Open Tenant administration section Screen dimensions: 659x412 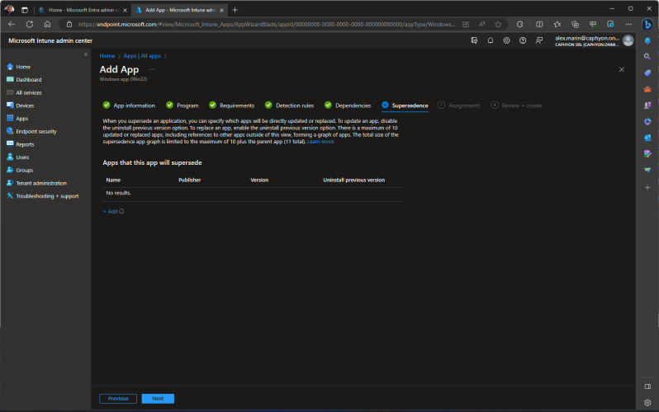41,183
